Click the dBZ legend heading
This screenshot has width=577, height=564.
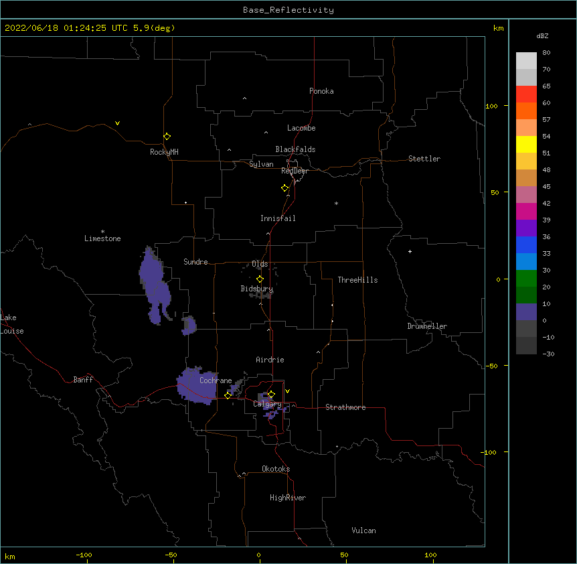tap(542, 36)
